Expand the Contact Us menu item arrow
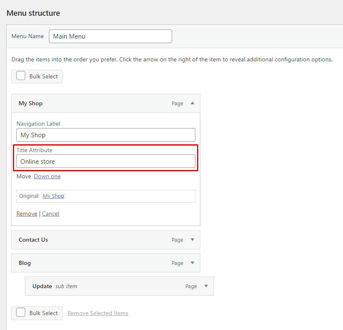Viewport: 343px width, 330px height. [x=192, y=240]
